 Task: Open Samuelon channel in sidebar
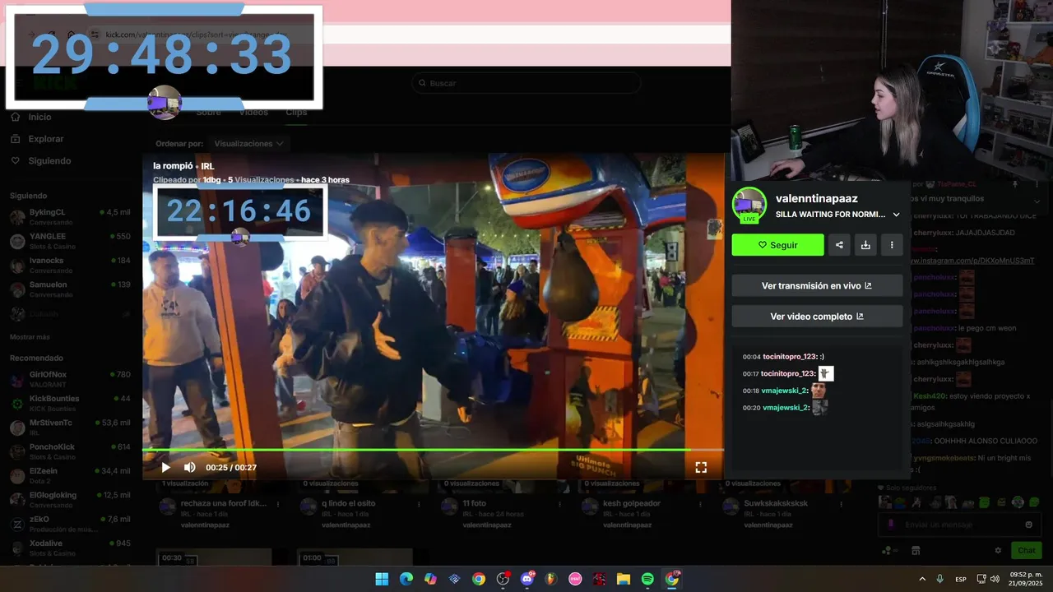pos(71,289)
